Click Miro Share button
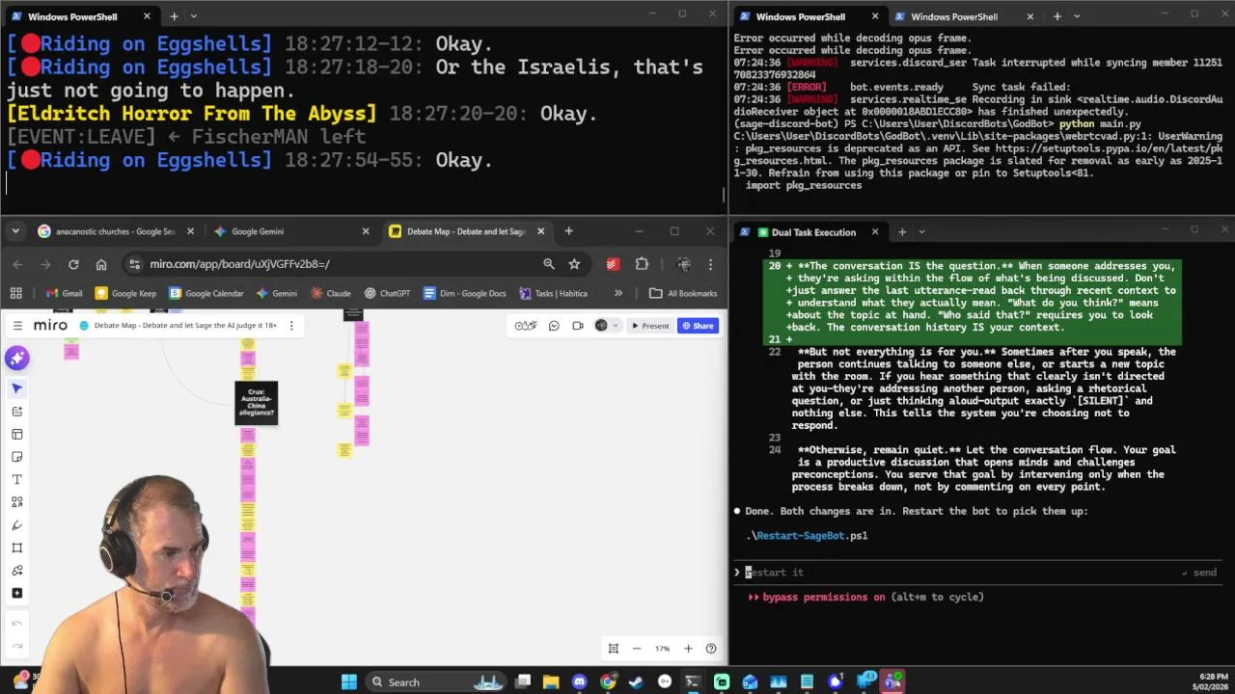Image resolution: width=1235 pixels, height=694 pixels. coord(698,326)
